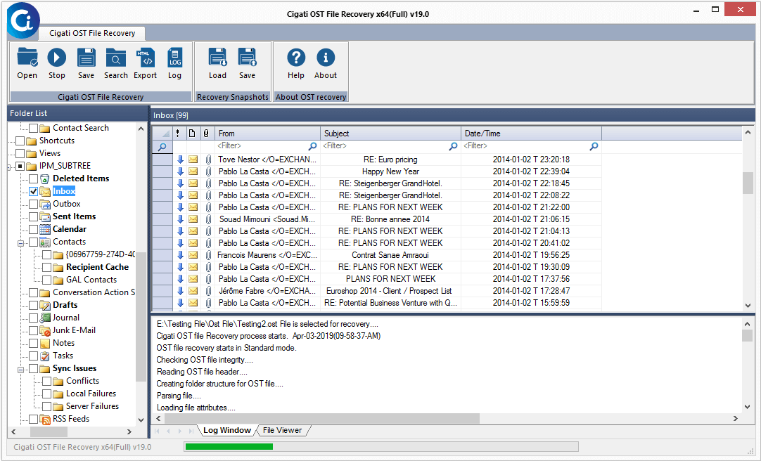Click the Open file toolbar icon
761x461 pixels.
[27, 58]
